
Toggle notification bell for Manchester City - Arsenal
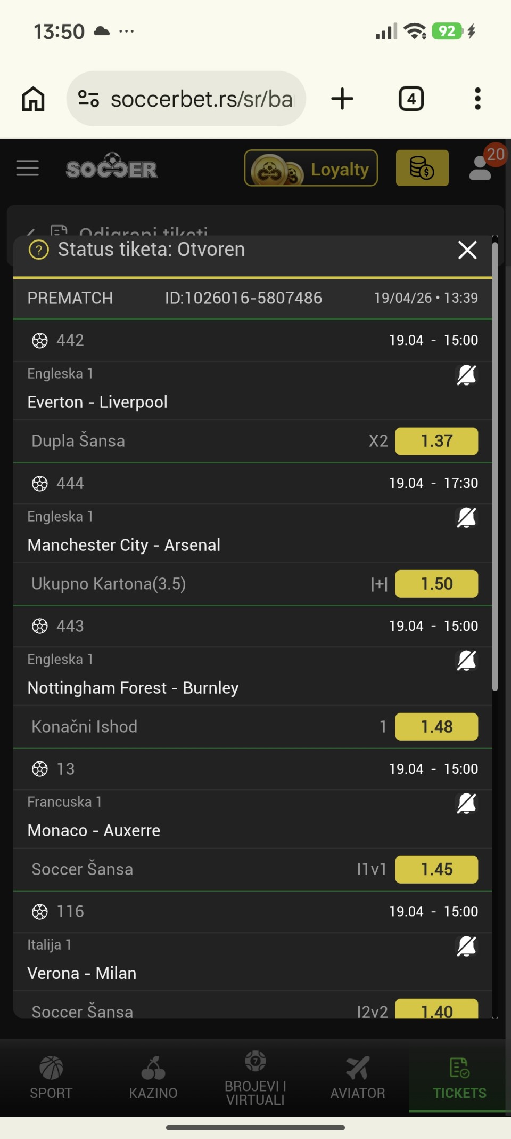tap(466, 518)
